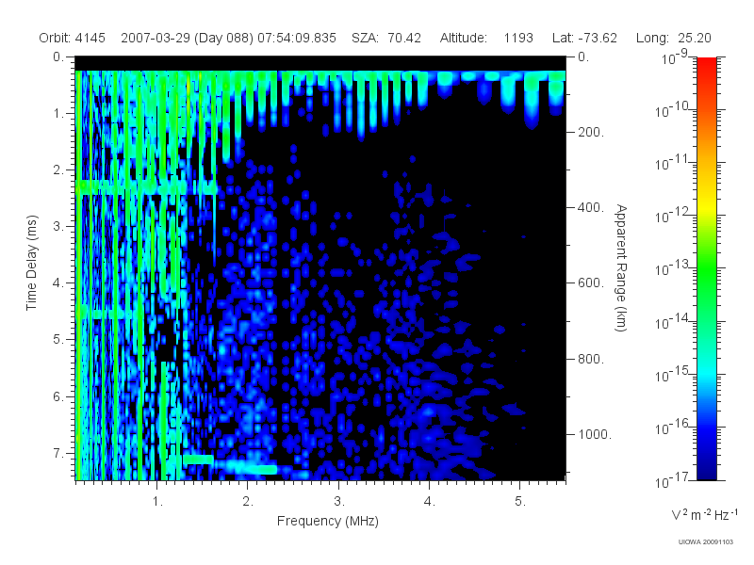Click the 'Orbit: 4145' header text
Image resolution: width=754 pixels, height=565 pixels.
[72, 38]
